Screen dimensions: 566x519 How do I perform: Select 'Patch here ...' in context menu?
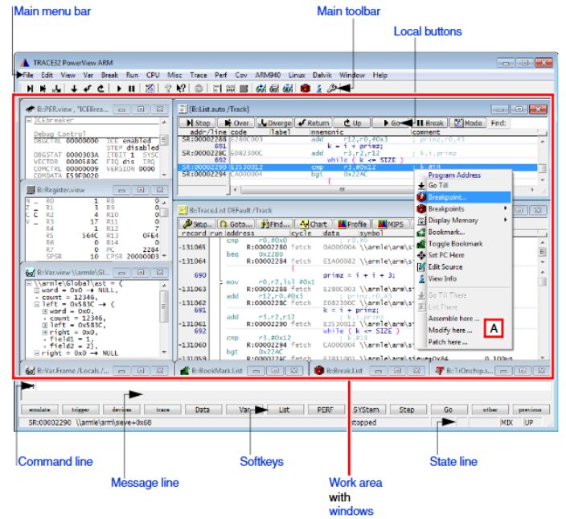(463, 342)
